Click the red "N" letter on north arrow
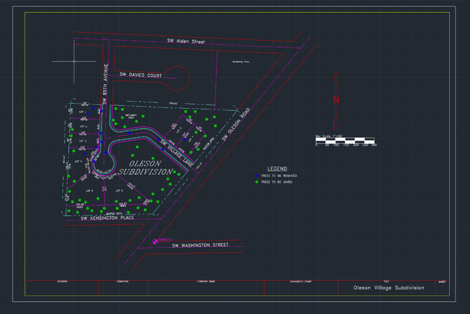Image resolution: width=470 pixels, height=314 pixels. coord(336,100)
